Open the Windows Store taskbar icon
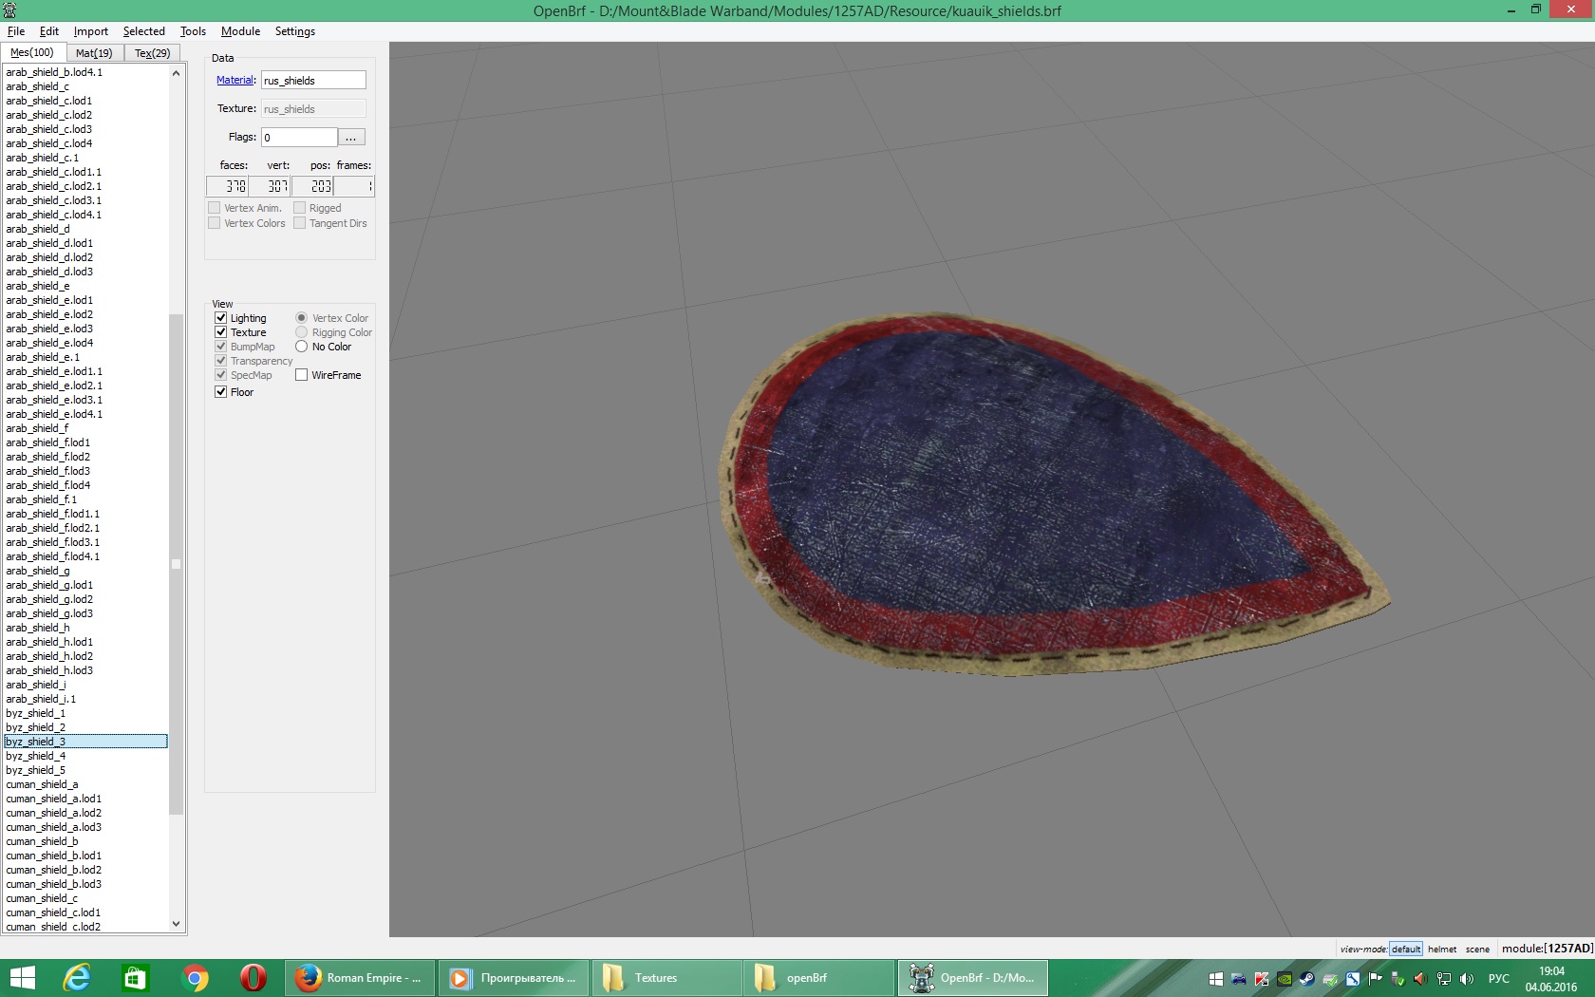Viewport: 1595px width, 997px height. (135, 978)
